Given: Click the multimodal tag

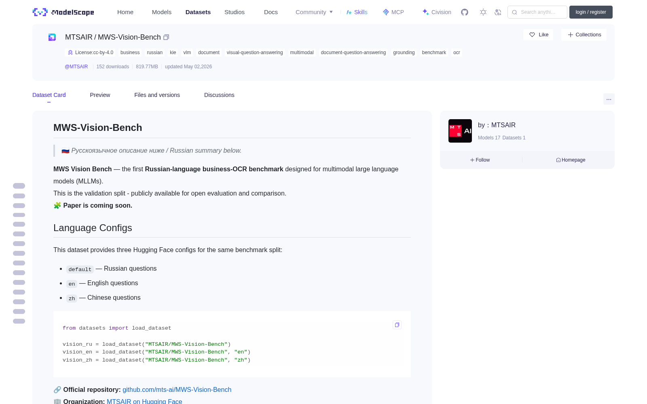Looking at the screenshot, I should point(302,53).
